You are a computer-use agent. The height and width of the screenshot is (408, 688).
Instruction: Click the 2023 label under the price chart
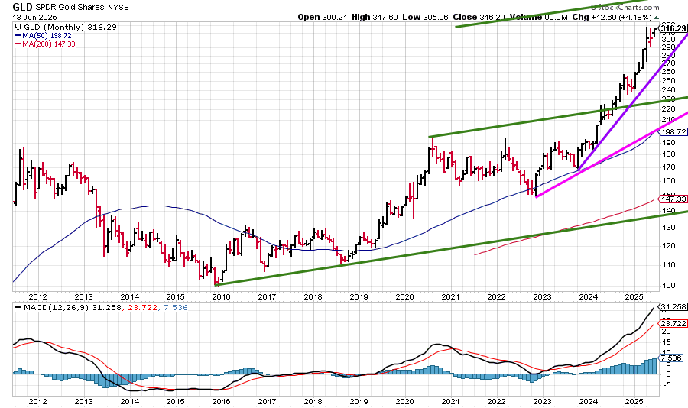pos(542,297)
